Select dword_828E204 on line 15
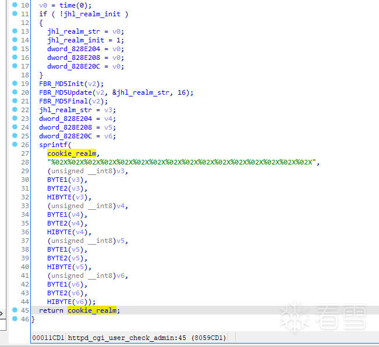The width and height of the screenshot is (379, 347). pyautogui.click(x=74, y=49)
